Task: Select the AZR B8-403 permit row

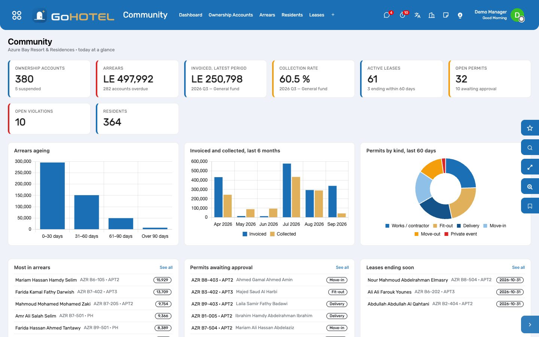Action: 269,280
